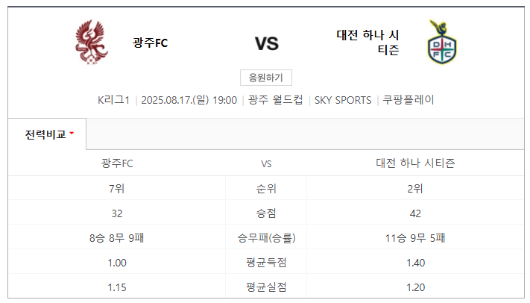The height and width of the screenshot is (303, 530).
Task: Click the Daejeon Hana Citizen crest logo
Action: [x=442, y=42]
